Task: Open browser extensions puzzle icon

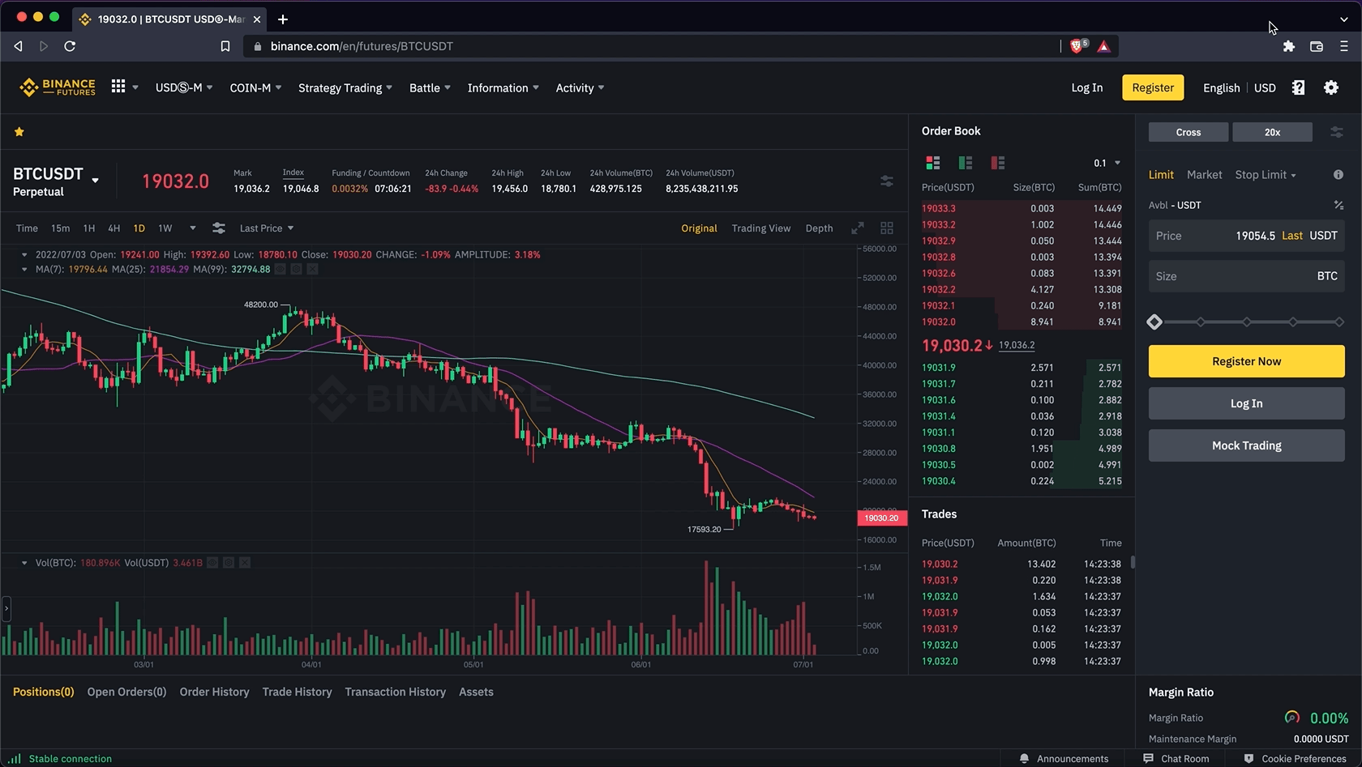Action: point(1289,46)
